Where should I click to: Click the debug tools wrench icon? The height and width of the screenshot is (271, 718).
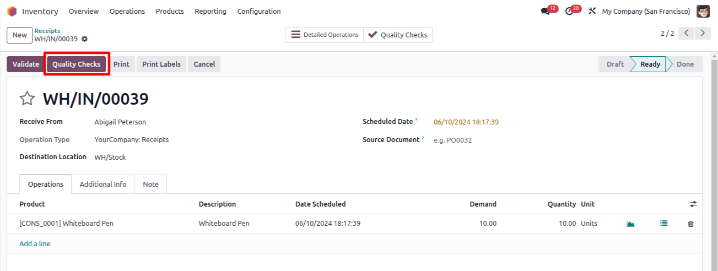click(x=592, y=11)
